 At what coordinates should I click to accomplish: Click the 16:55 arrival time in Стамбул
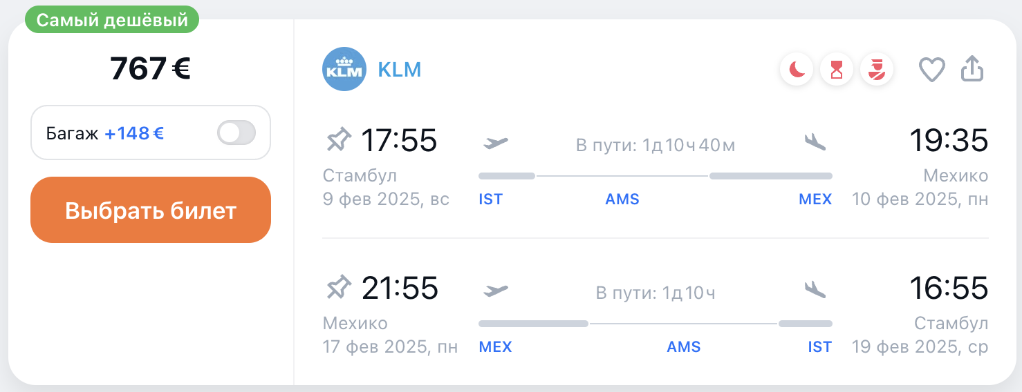tap(950, 288)
